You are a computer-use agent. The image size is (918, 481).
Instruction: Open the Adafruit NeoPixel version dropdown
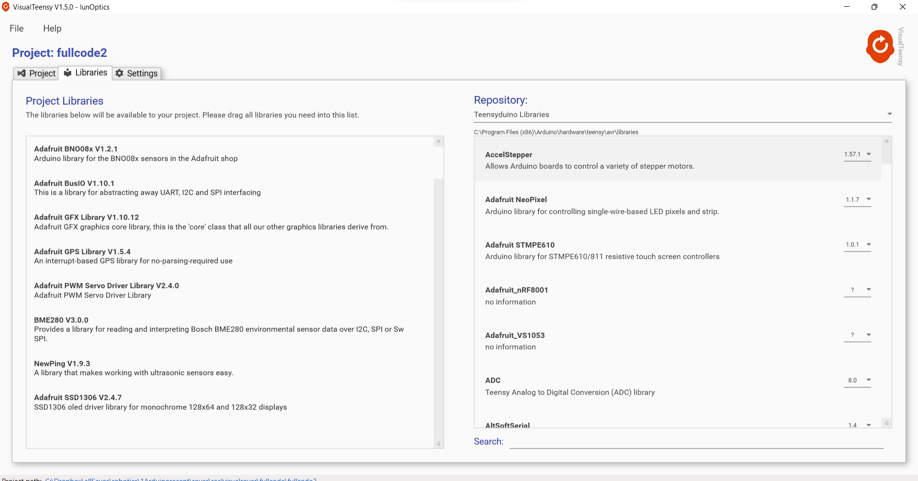869,199
